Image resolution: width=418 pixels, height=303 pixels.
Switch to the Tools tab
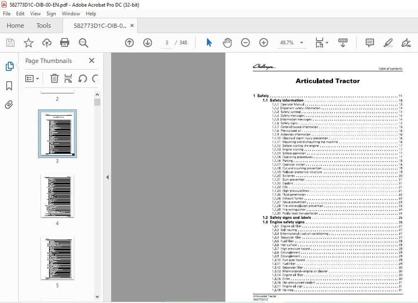pyautogui.click(x=44, y=26)
